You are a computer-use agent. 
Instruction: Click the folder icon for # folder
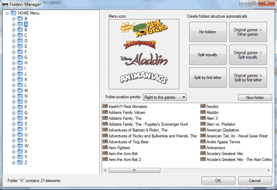20,18
